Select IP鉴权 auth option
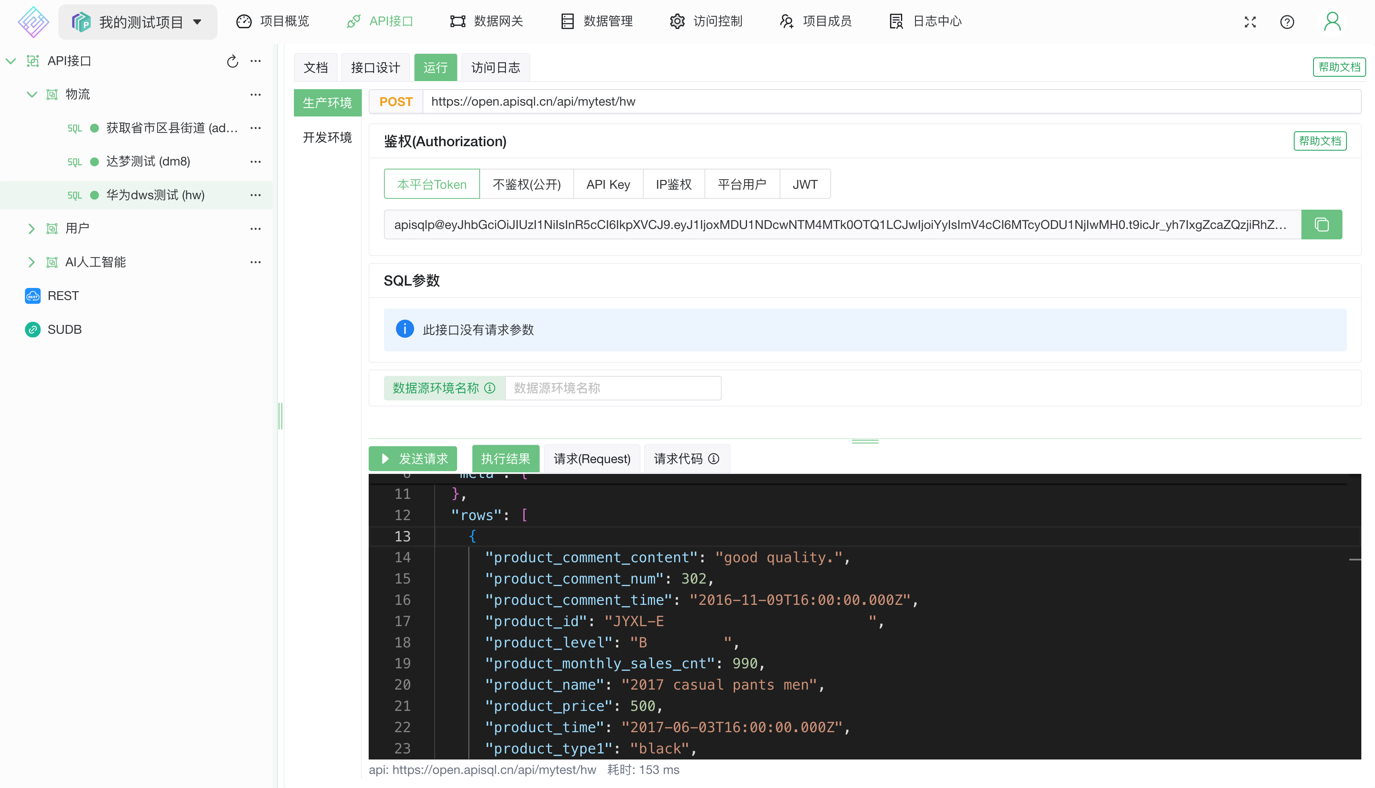 tap(673, 185)
